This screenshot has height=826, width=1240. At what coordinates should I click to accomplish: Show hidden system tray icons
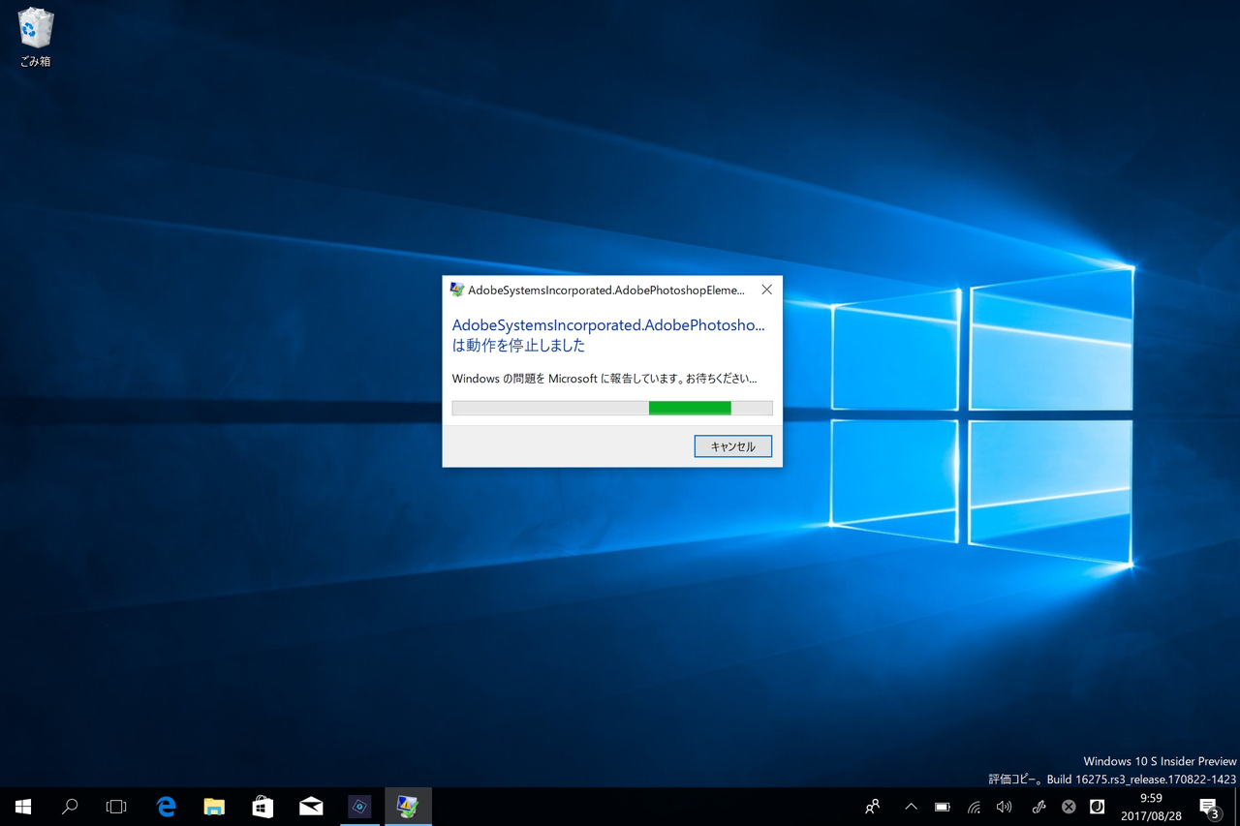coord(911,807)
